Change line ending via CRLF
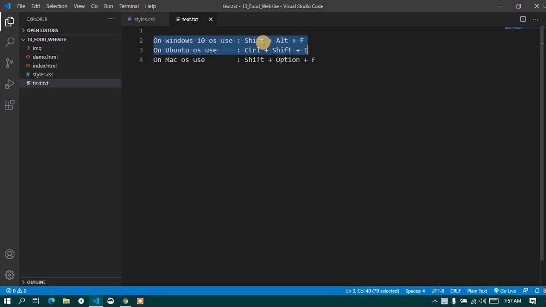Viewport: 546px width, 307px height. 456,291
